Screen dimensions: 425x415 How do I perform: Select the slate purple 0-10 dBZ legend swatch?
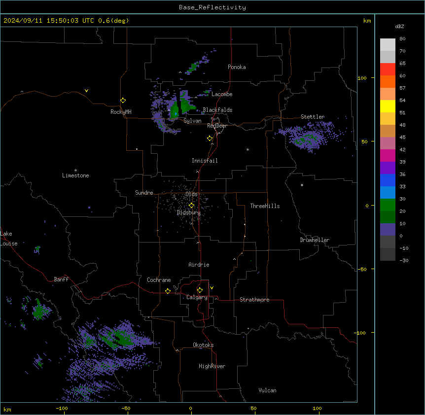(x=388, y=230)
